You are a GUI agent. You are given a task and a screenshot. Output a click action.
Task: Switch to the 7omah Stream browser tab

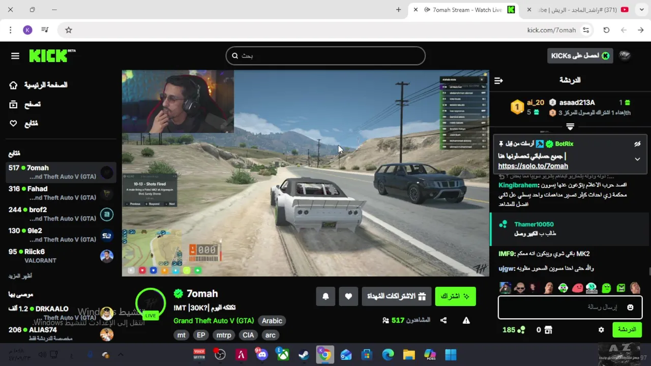(x=463, y=10)
